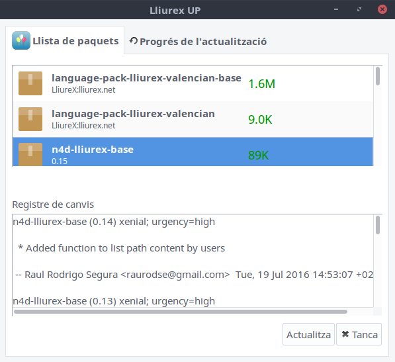This screenshot has width=395, height=362.
Task: Open the Llista de paquets tab
Action: [65, 40]
